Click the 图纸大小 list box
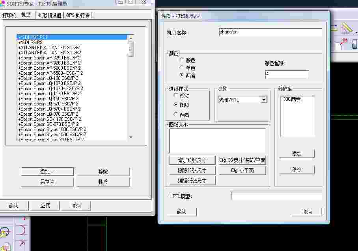The height and width of the screenshot is (251, 358). click(217, 141)
